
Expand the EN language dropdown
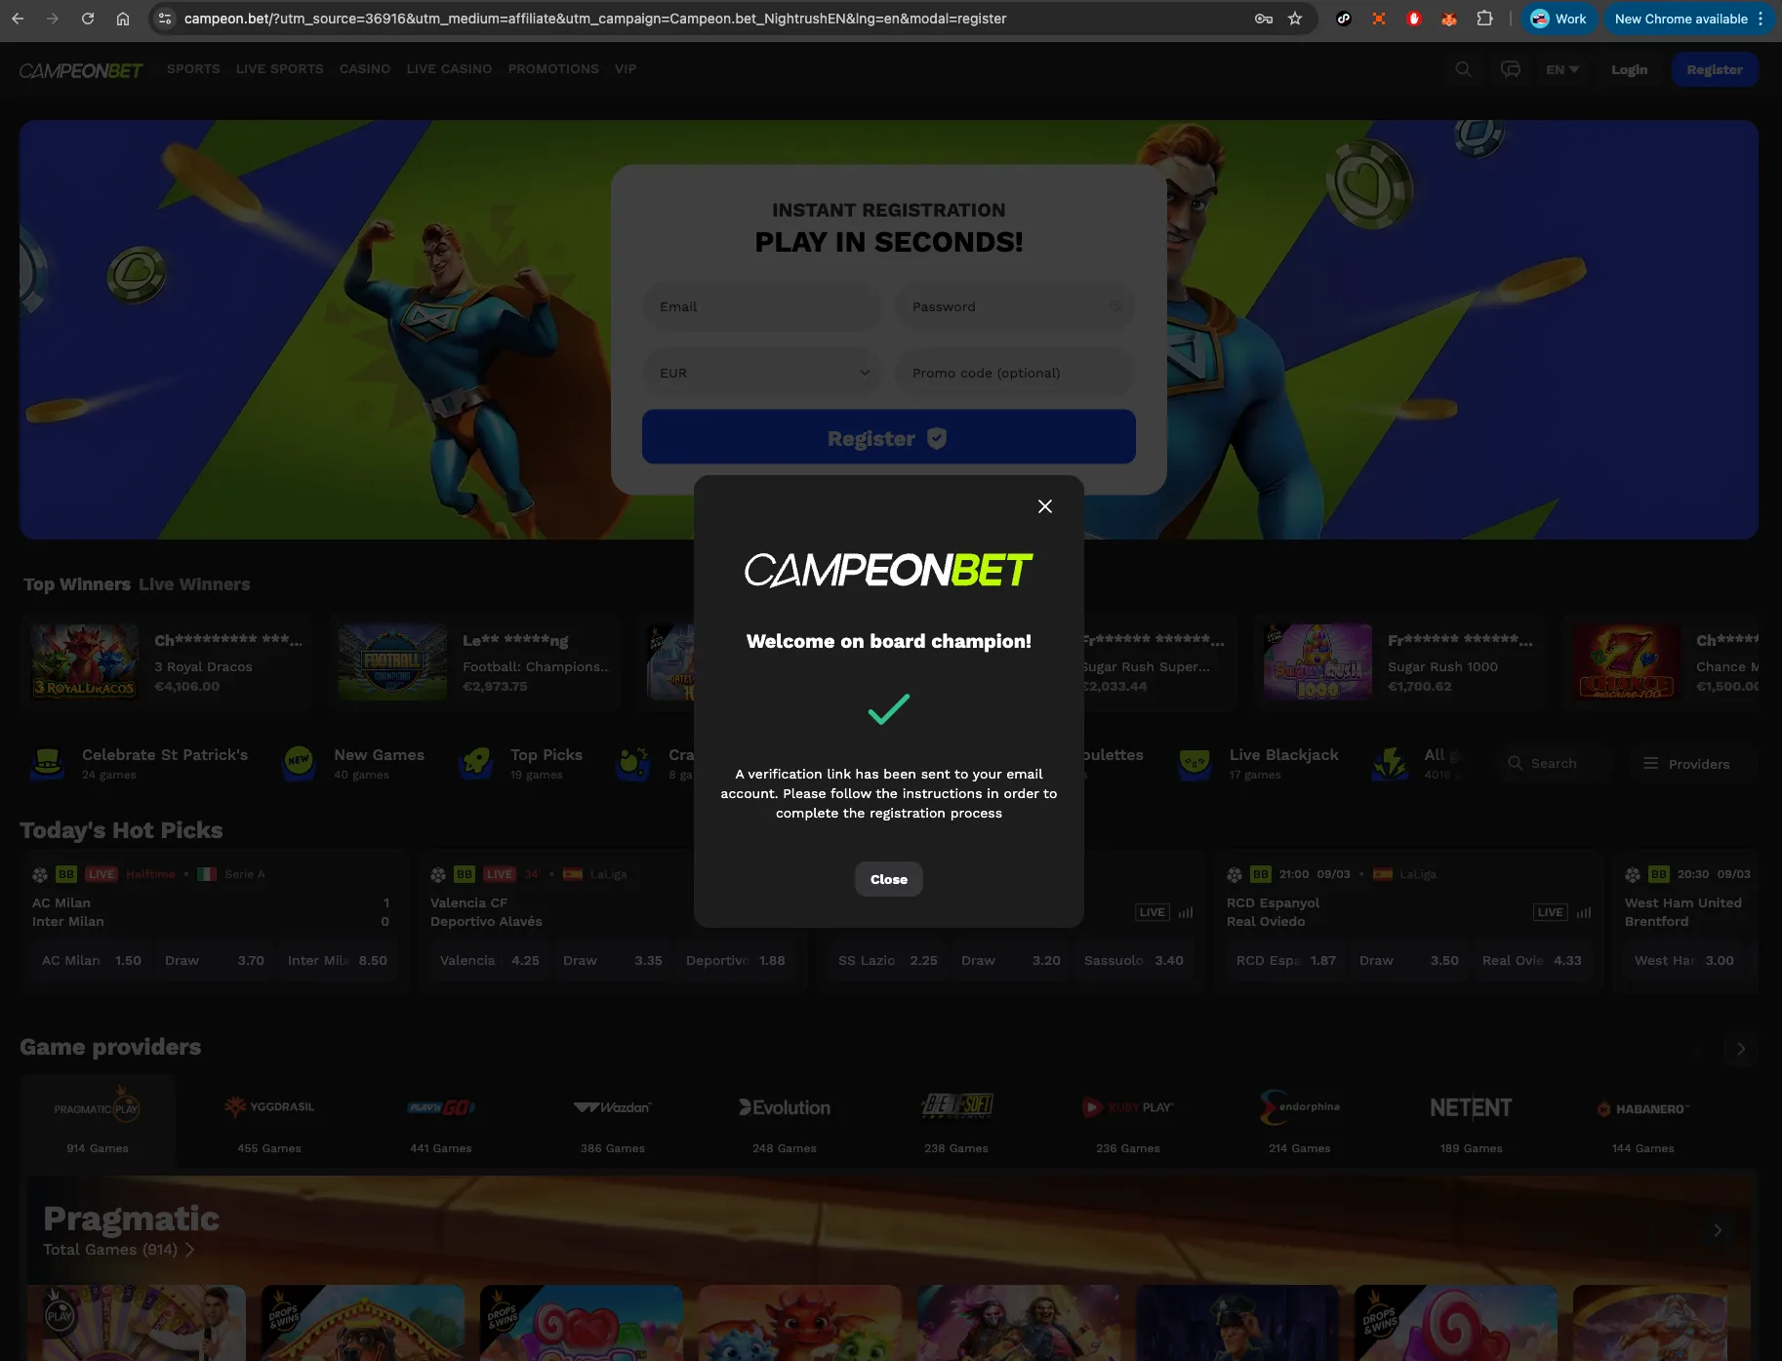click(1562, 69)
